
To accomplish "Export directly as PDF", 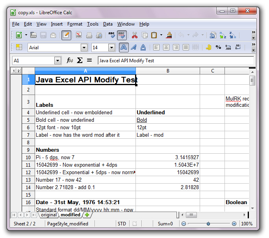I will [x=79, y=35].
